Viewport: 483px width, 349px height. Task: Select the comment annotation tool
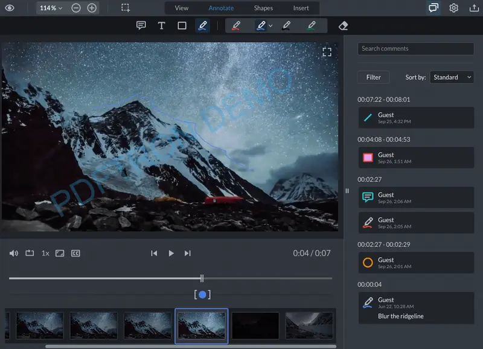point(141,25)
